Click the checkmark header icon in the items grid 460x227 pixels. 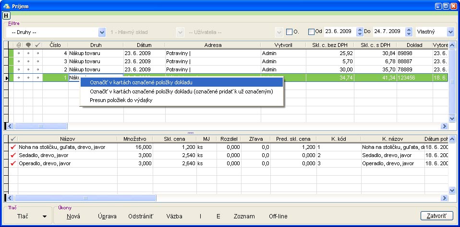(x=13, y=139)
